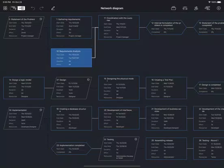Redo the last action
The height and width of the screenshot is (168, 224).
tap(41, 8)
